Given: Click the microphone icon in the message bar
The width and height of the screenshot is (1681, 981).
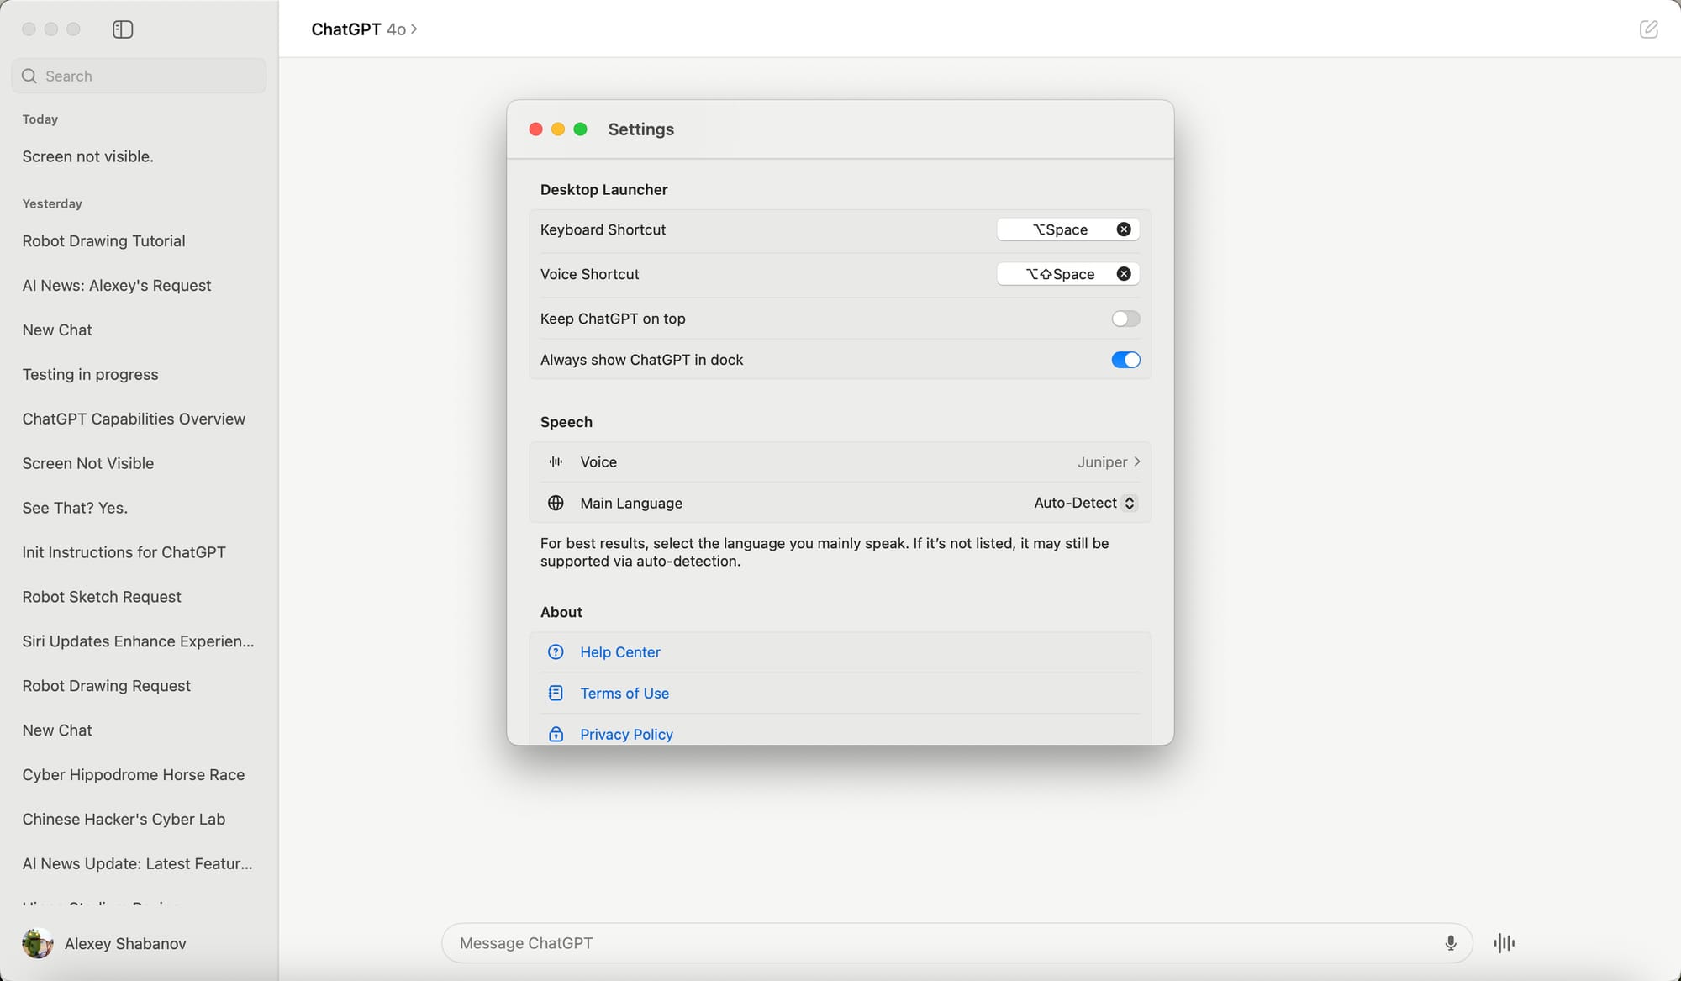Looking at the screenshot, I should (1450, 942).
